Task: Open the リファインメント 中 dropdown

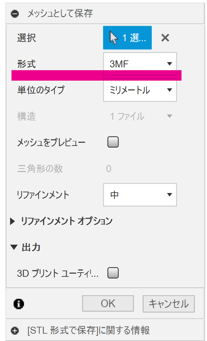Action: pyautogui.click(x=140, y=195)
